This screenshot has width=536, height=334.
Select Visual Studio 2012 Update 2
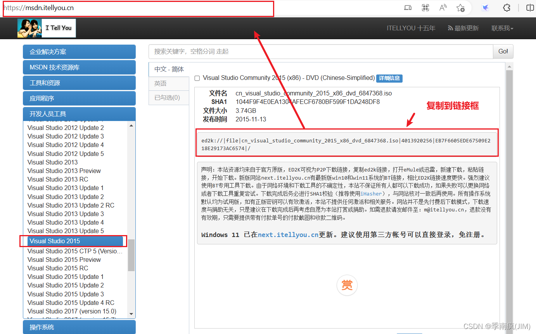pyautogui.click(x=66, y=128)
